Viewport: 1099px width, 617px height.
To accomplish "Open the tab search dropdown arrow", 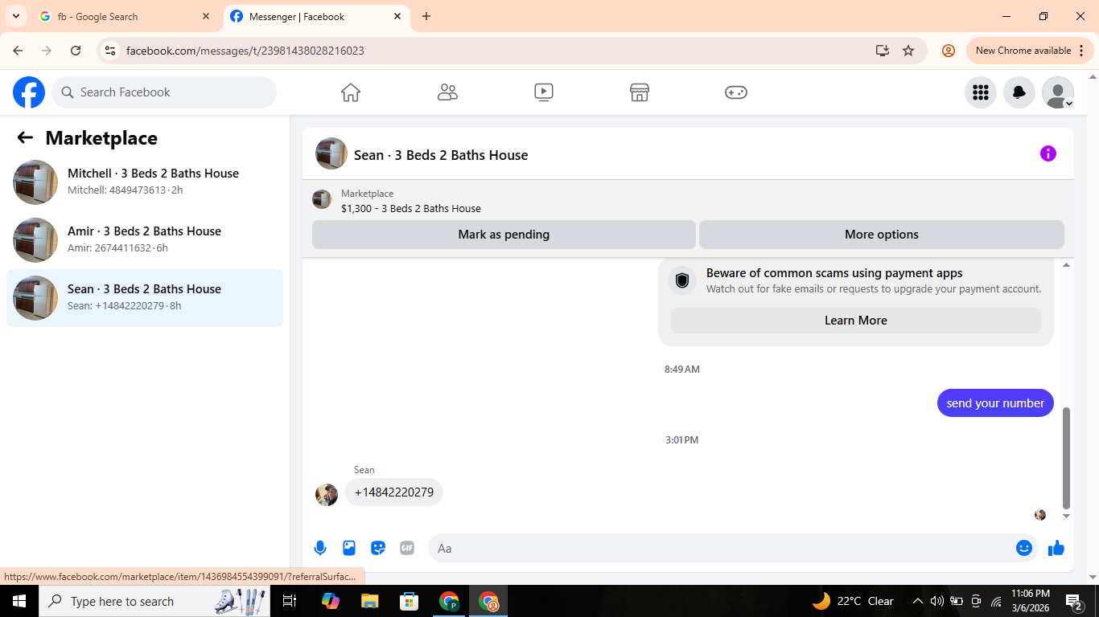I will [15, 16].
